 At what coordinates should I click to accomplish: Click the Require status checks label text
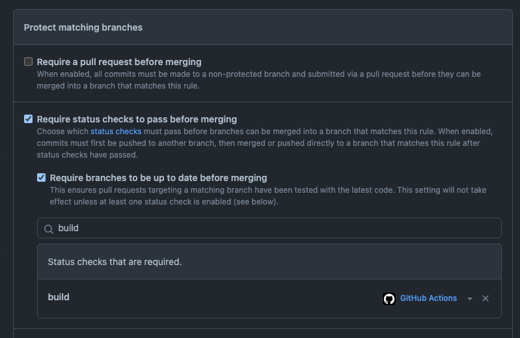point(137,119)
